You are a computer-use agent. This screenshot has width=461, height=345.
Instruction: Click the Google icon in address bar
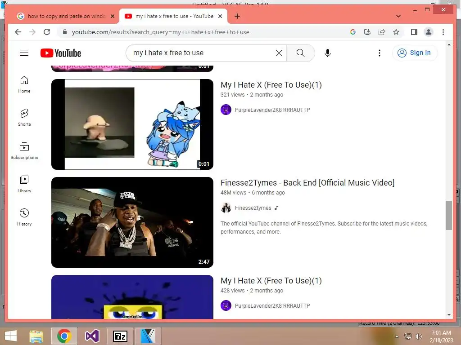(353, 32)
